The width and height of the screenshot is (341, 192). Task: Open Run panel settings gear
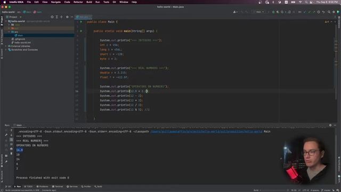coord(330,125)
